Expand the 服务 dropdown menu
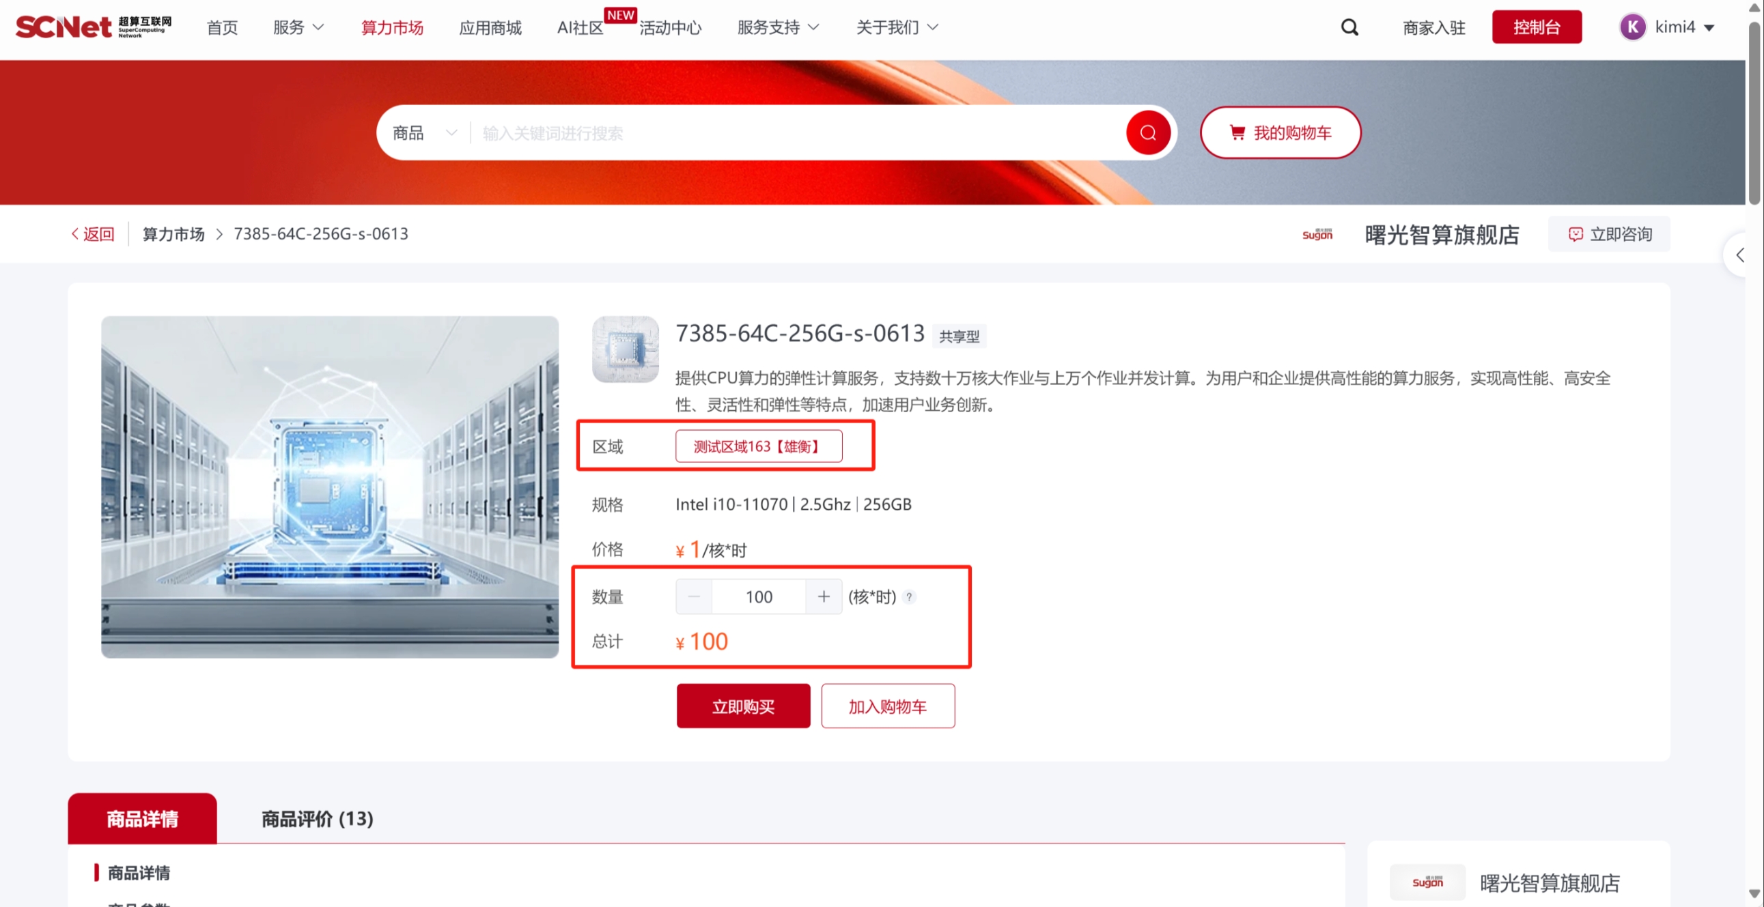This screenshot has width=1764, height=907. click(x=298, y=27)
